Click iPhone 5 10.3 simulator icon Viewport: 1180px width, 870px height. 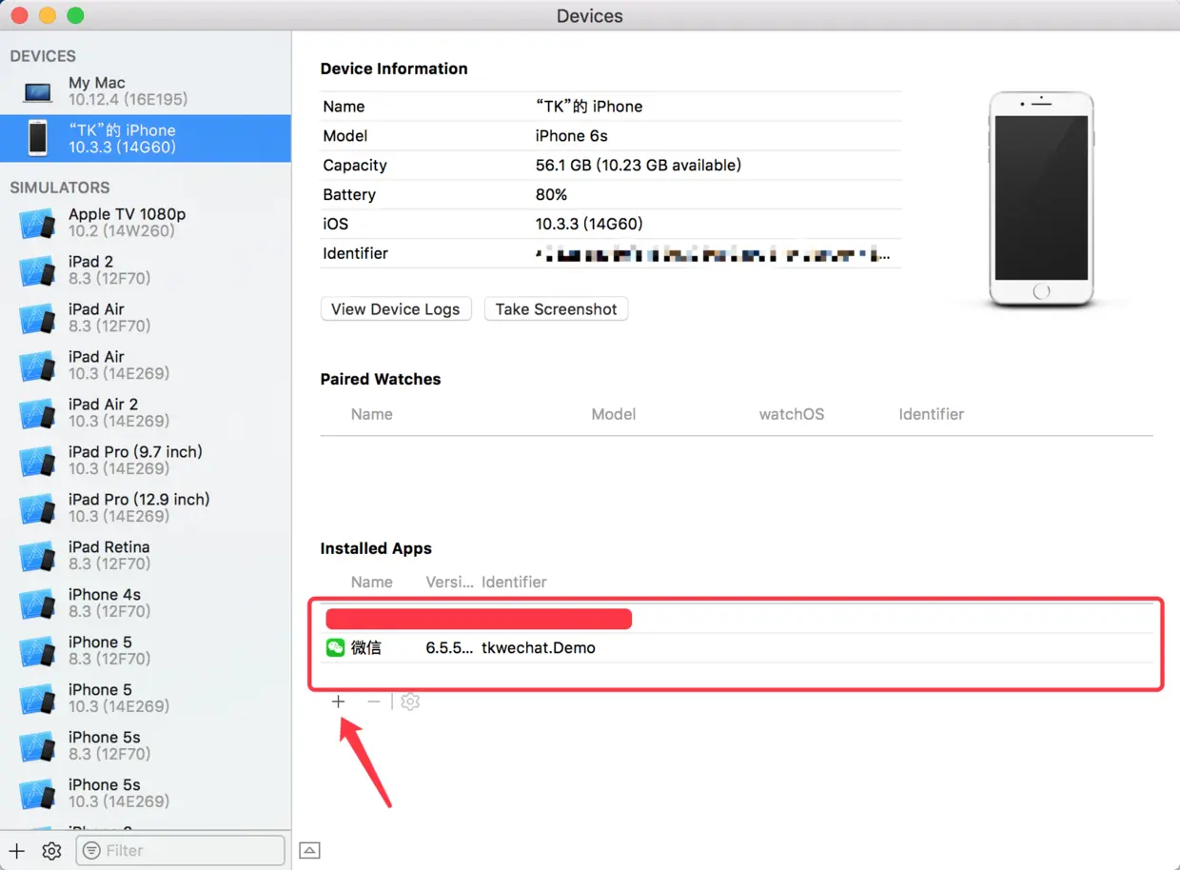(x=37, y=699)
